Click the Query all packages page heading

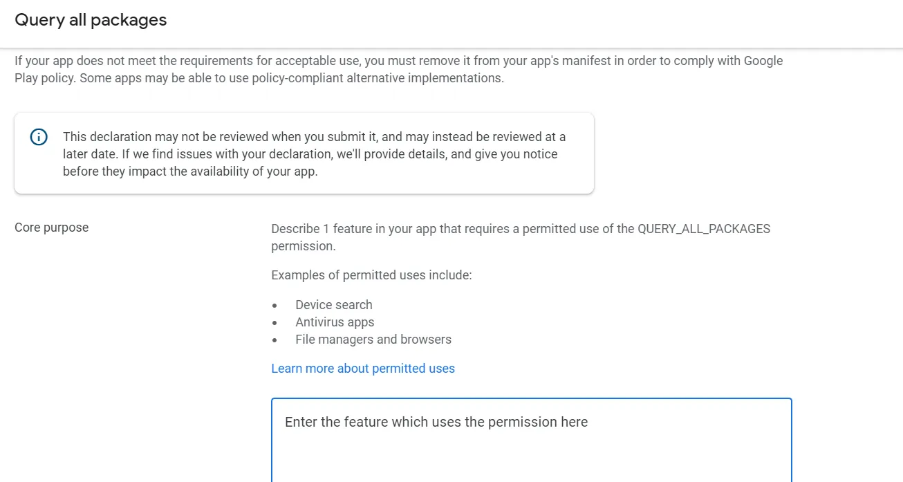coord(91,20)
